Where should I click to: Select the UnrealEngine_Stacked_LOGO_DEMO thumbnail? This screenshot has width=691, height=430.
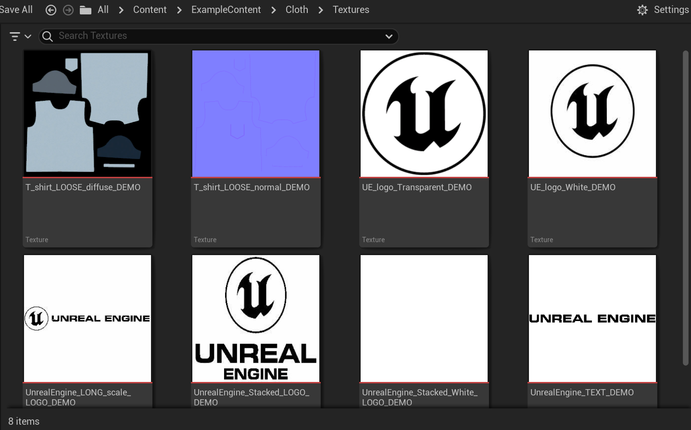(x=256, y=319)
